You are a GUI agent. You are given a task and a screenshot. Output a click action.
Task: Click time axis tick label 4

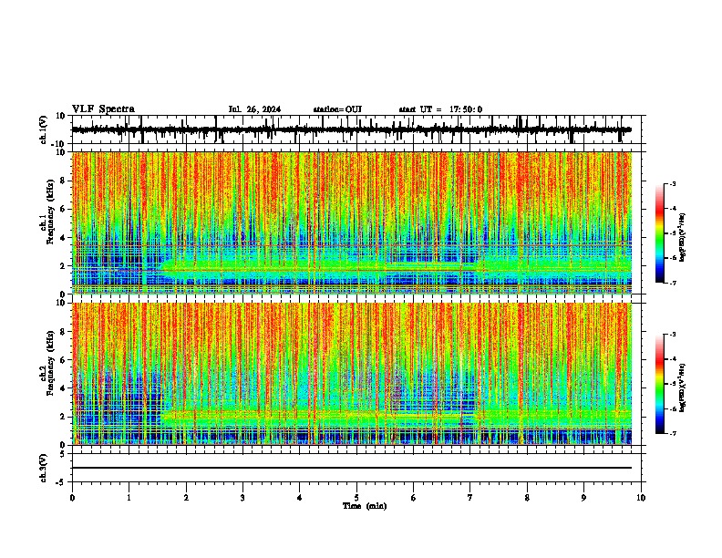(299, 498)
